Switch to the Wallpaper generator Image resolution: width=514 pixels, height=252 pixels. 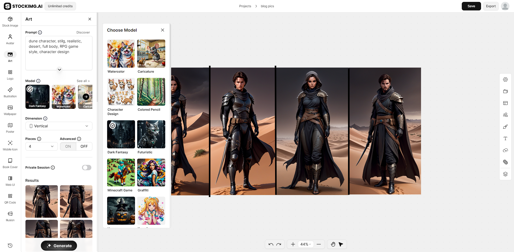[10, 110]
